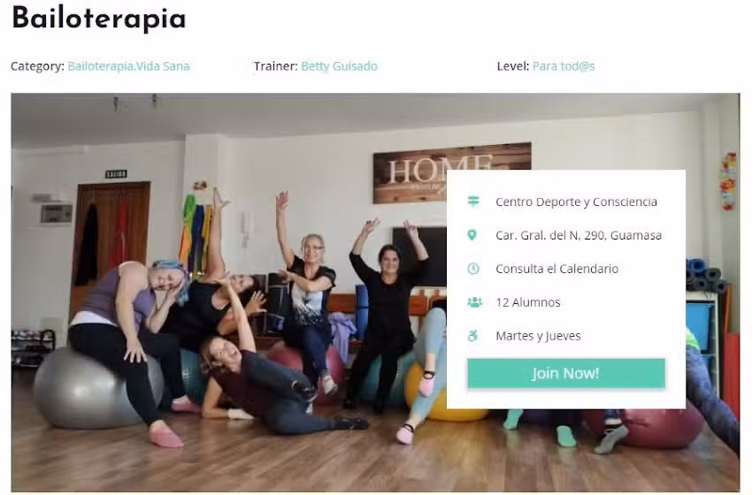The height and width of the screenshot is (495, 752).
Task: Click the map pin location icon
Action: 472,235
